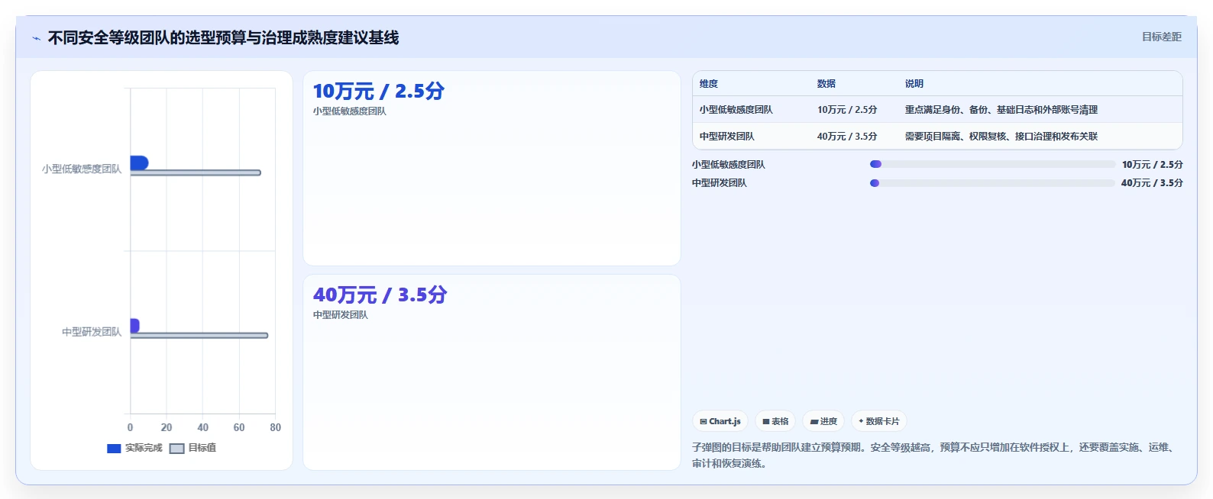The width and height of the screenshot is (1213, 499).
Task: Click the 40万元 / 3.5分 table cell
Action: tap(847, 137)
